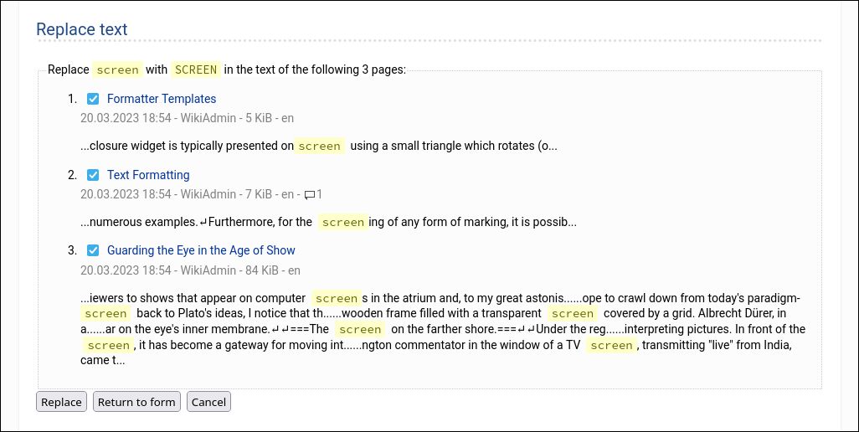Click highlighted screen match after 'window of a TV'
Viewport: 859px width, 432px height.
(x=611, y=345)
